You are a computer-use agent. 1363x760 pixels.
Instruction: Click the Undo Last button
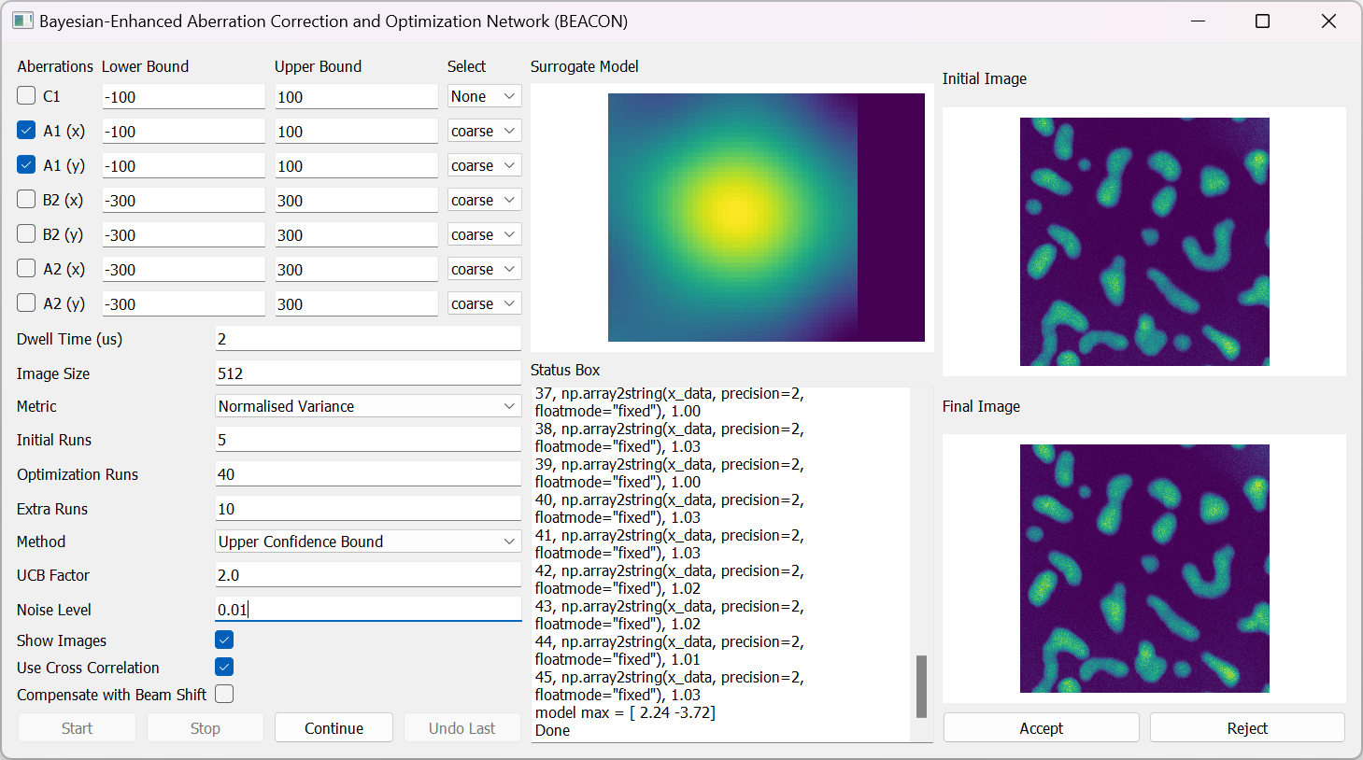point(462,728)
